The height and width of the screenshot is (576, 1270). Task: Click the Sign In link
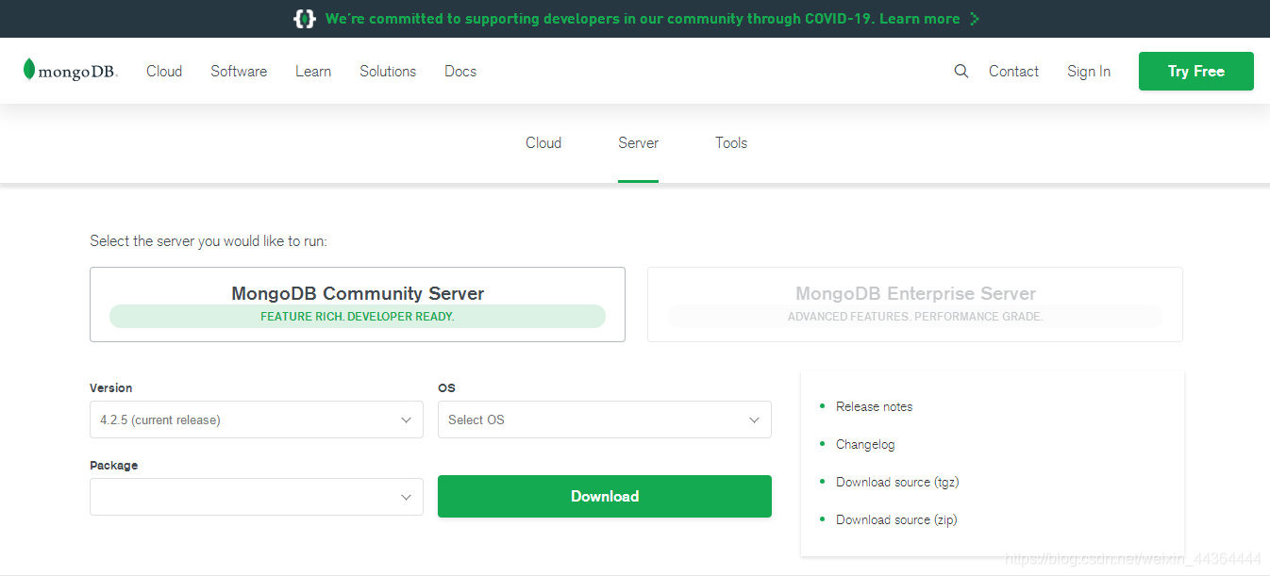point(1089,71)
